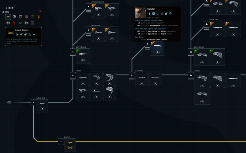Select the lone Cruiser ship on second row

[x=202, y=96]
